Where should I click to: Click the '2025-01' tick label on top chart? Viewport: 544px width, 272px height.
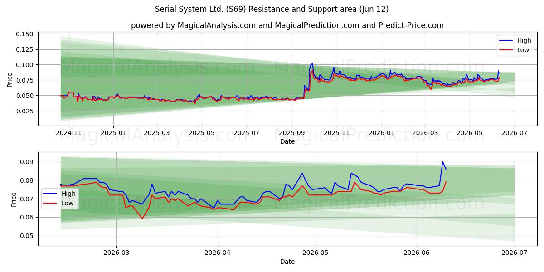coord(113,133)
